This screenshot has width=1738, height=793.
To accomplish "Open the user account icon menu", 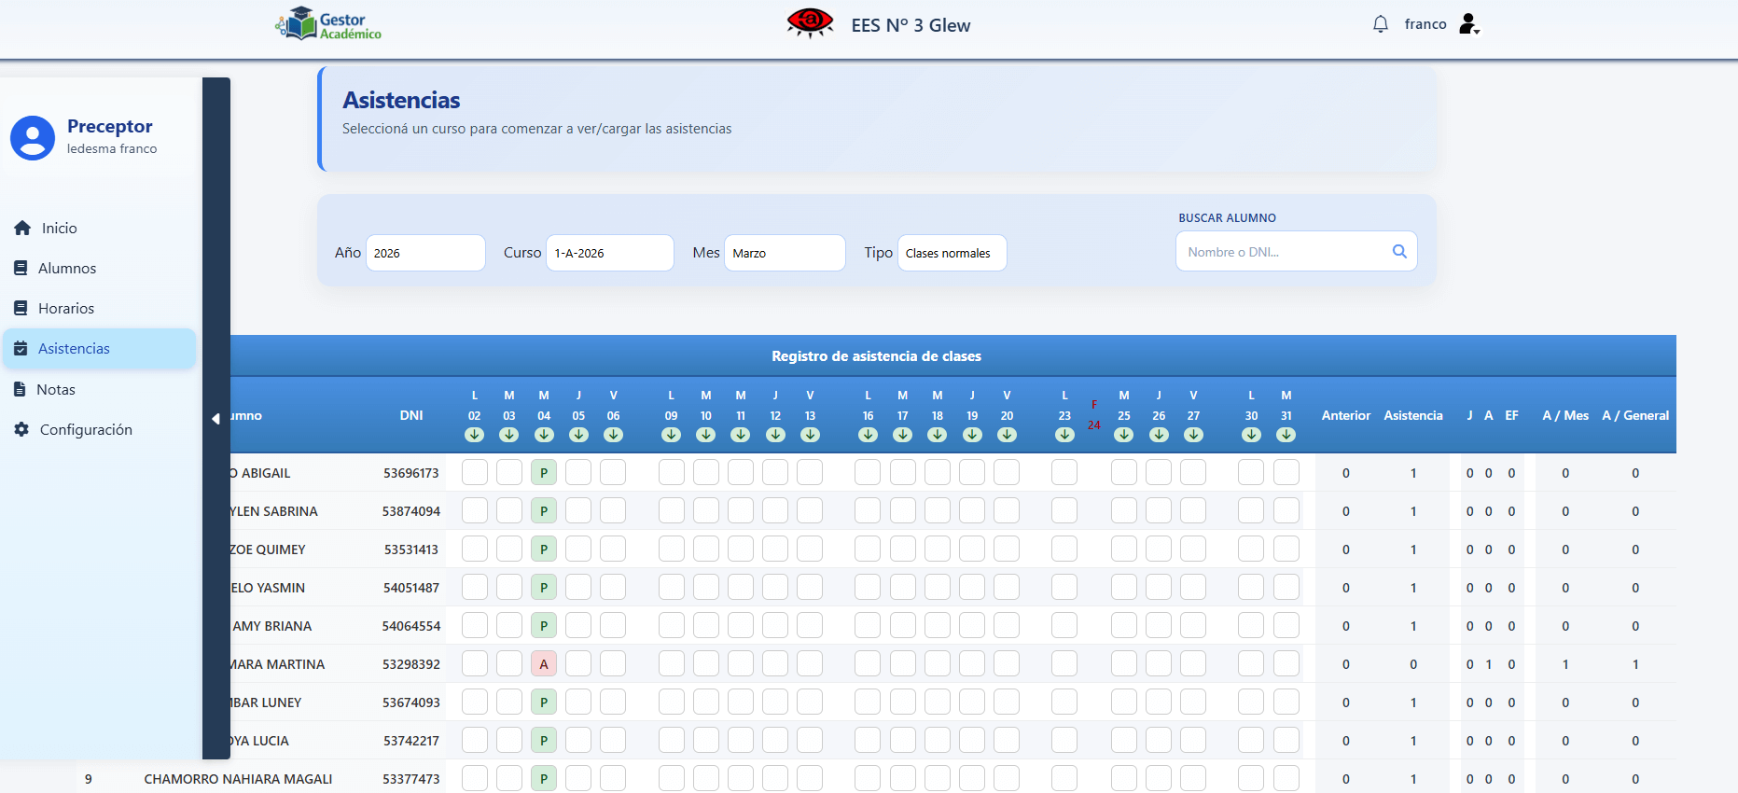I will (1468, 24).
